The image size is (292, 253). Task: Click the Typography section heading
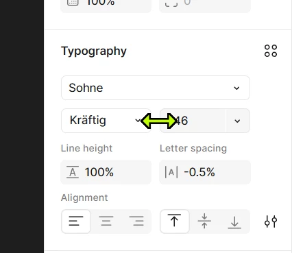(94, 51)
